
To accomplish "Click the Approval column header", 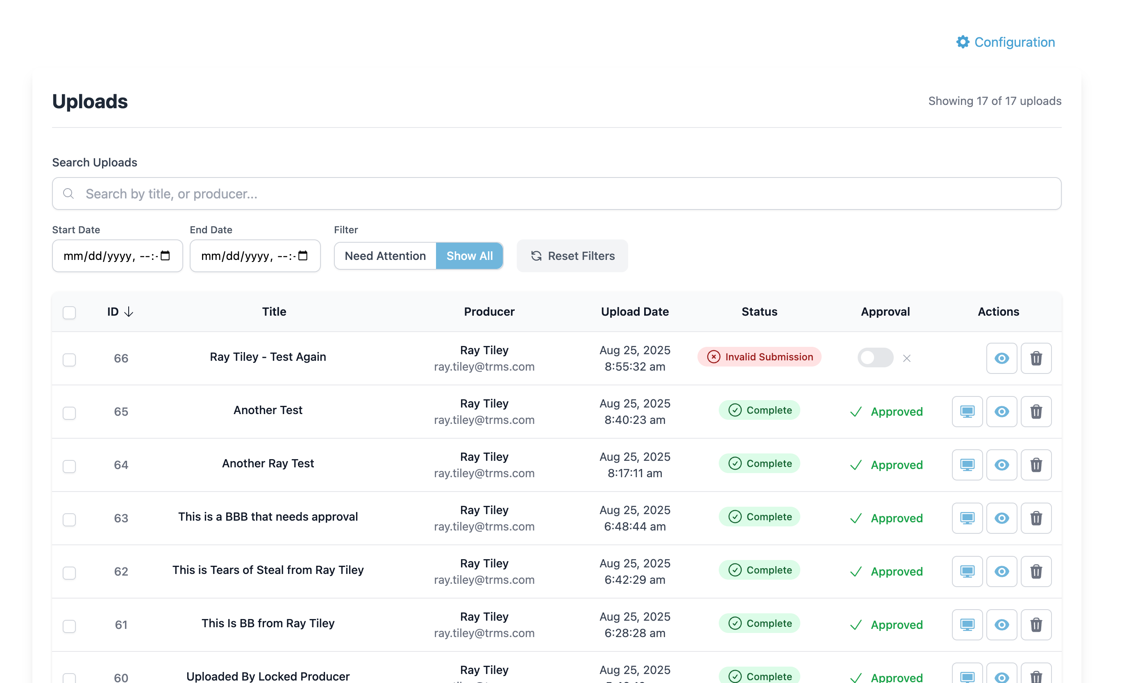I will tap(885, 312).
